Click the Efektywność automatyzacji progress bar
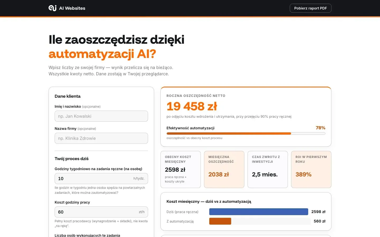This screenshot has height=237, width=380. 246,134
